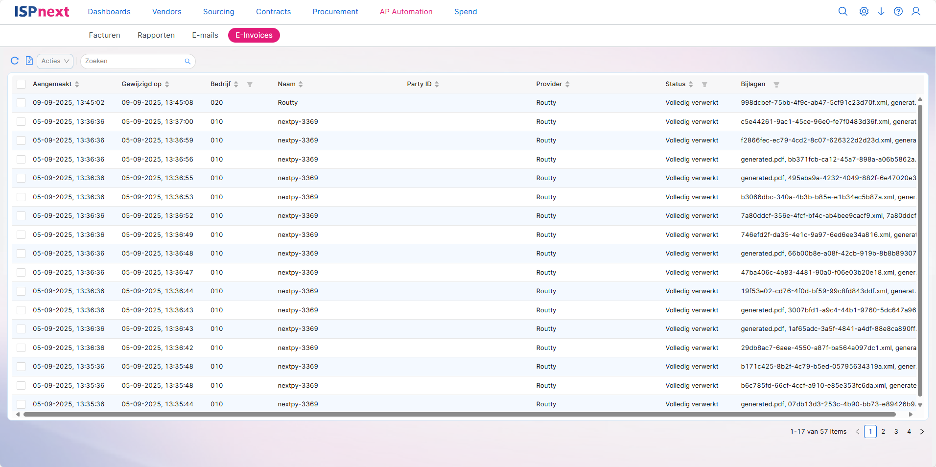The height and width of the screenshot is (467, 936).
Task: Click the horizontal scrollbar below the table
Action: tap(459, 415)
